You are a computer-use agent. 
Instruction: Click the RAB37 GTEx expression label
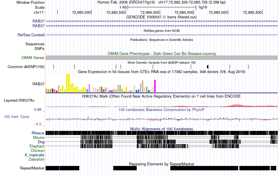click(x=38, y=84)
